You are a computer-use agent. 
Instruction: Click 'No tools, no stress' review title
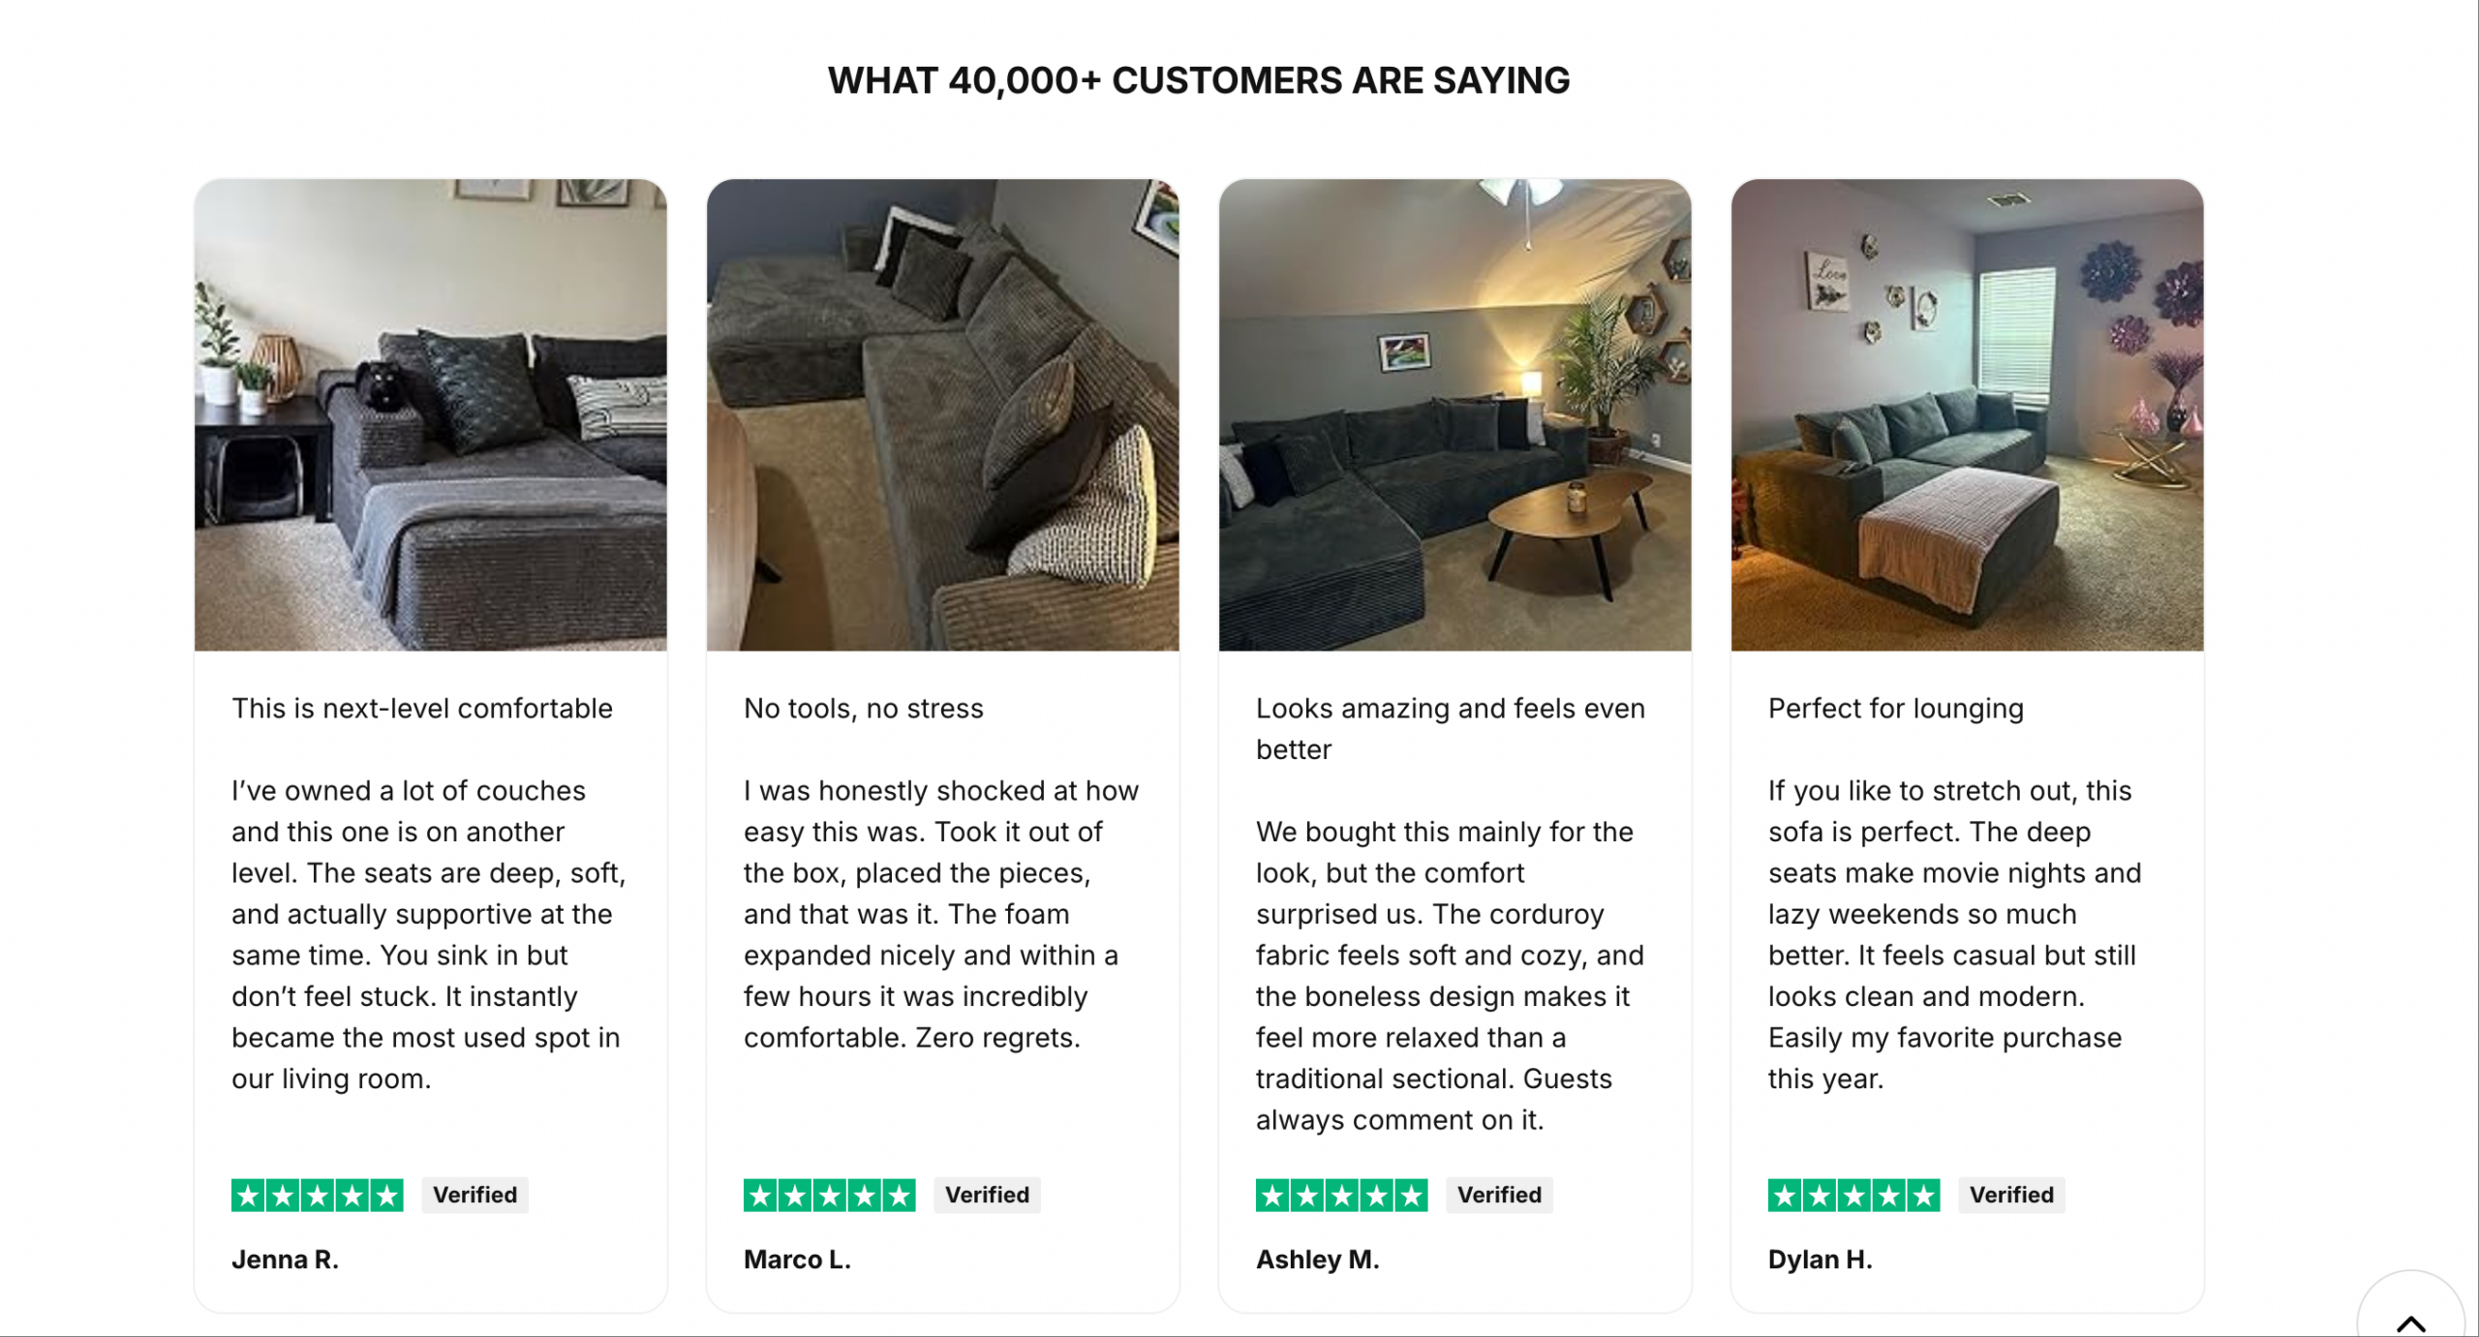863,709
